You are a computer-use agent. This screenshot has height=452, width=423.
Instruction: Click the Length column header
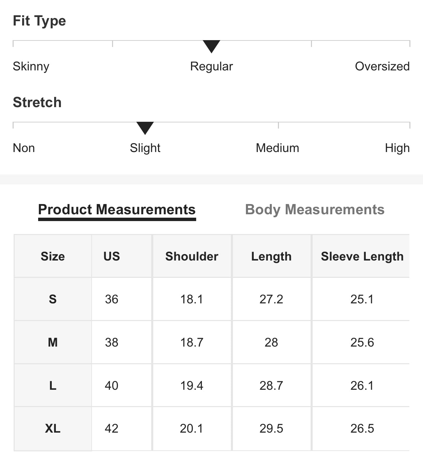(271, 256)
